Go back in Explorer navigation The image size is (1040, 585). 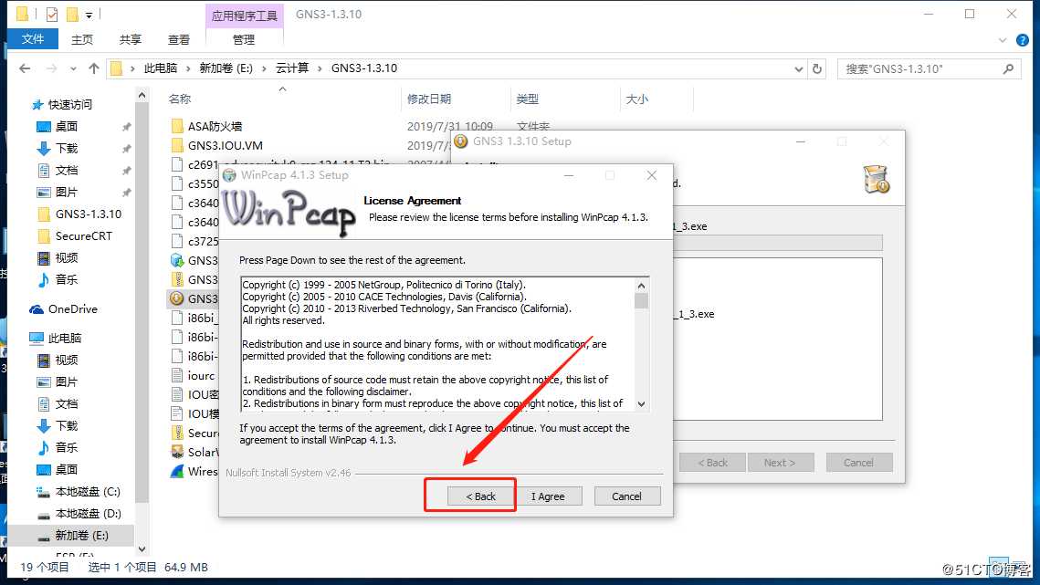25,68
